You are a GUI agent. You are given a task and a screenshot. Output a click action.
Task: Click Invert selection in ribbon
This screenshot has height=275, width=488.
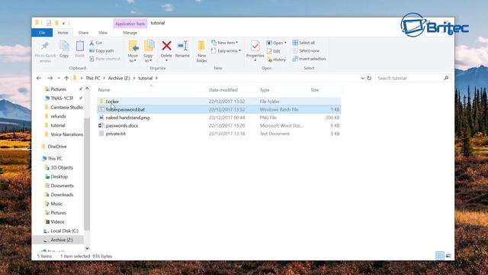point(309,59)
